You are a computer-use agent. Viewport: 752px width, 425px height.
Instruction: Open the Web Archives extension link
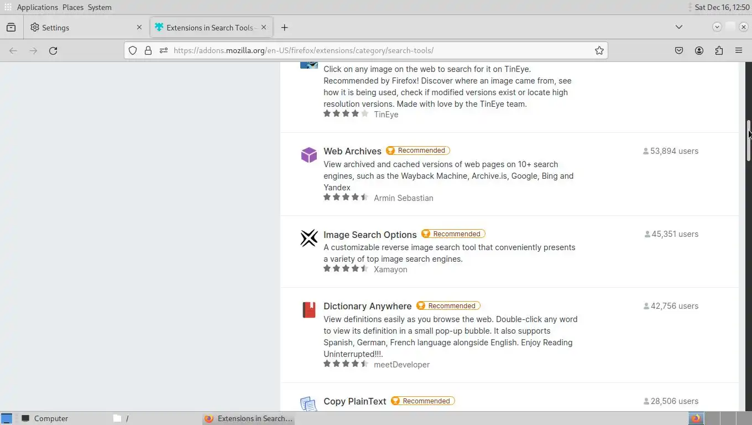(x=352, y=151)
